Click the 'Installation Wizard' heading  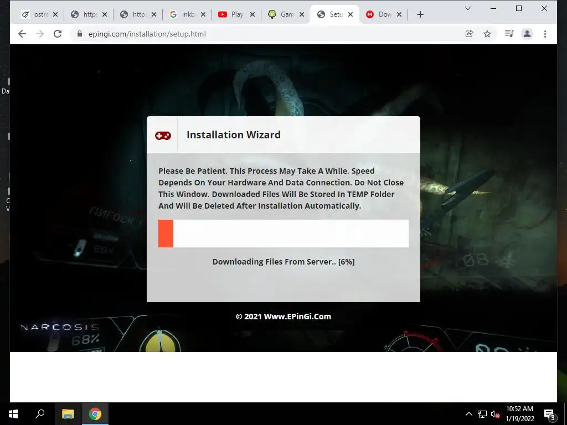coord(234,135)
